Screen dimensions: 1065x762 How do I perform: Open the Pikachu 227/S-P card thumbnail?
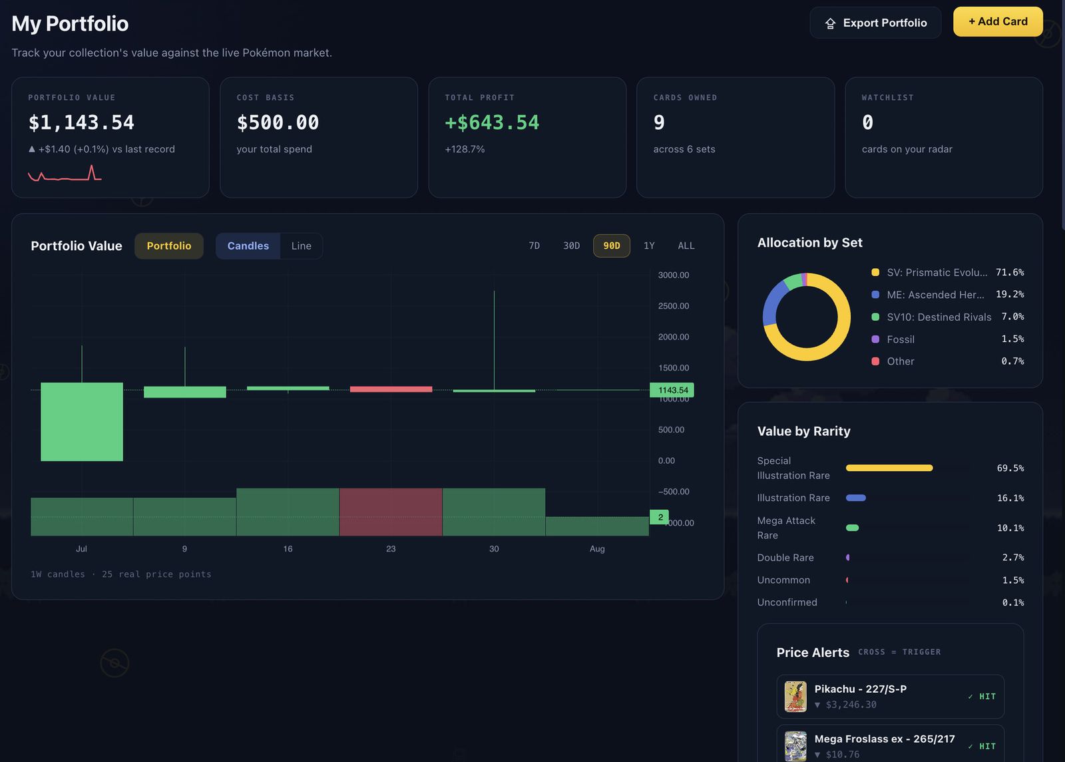point(795,697)
